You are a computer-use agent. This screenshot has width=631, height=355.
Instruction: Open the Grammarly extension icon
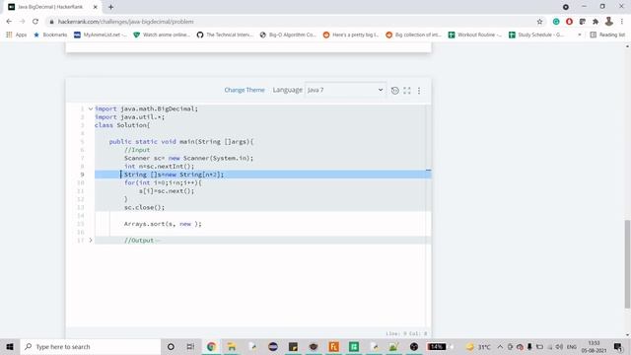[x=556, y=22]
